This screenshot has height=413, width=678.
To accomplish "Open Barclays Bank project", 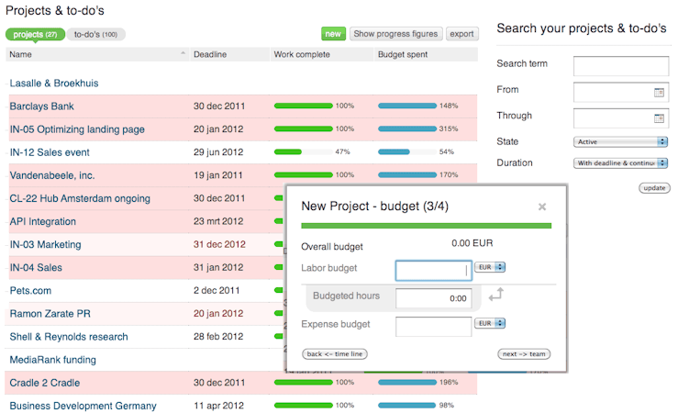I will coord(41,106).
